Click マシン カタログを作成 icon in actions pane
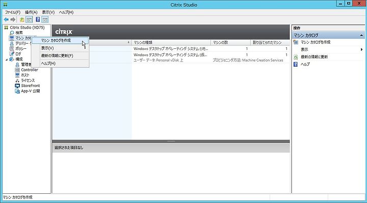 point(296,42)
